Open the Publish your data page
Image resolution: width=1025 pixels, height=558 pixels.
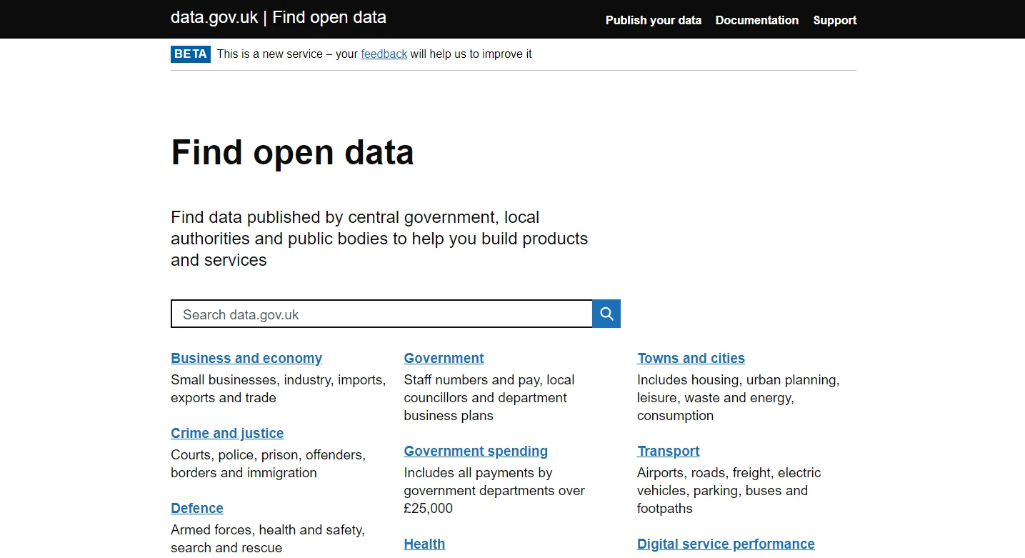654,20
